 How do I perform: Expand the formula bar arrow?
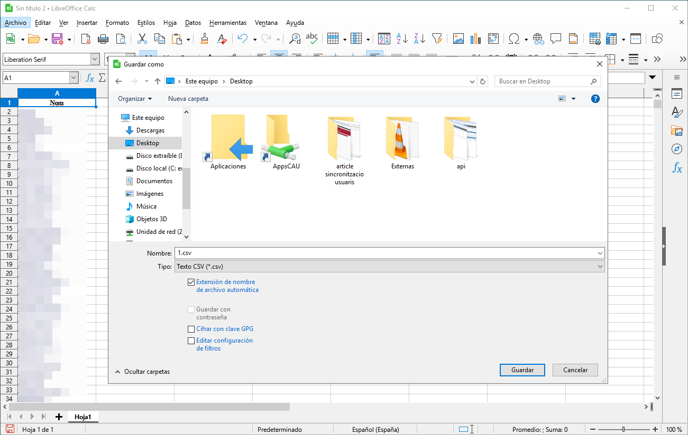coord(653,78)
